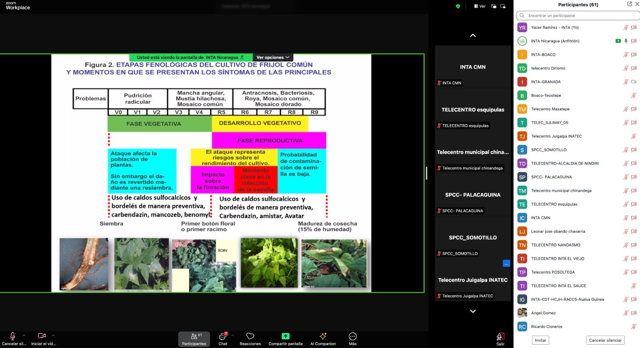Click the Más three-dots icon
640x348 pixels.
pos(352,336)
